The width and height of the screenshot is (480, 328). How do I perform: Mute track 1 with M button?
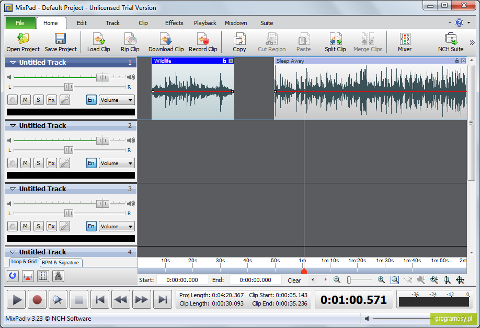pyautogui.click(x=26, y=100)
